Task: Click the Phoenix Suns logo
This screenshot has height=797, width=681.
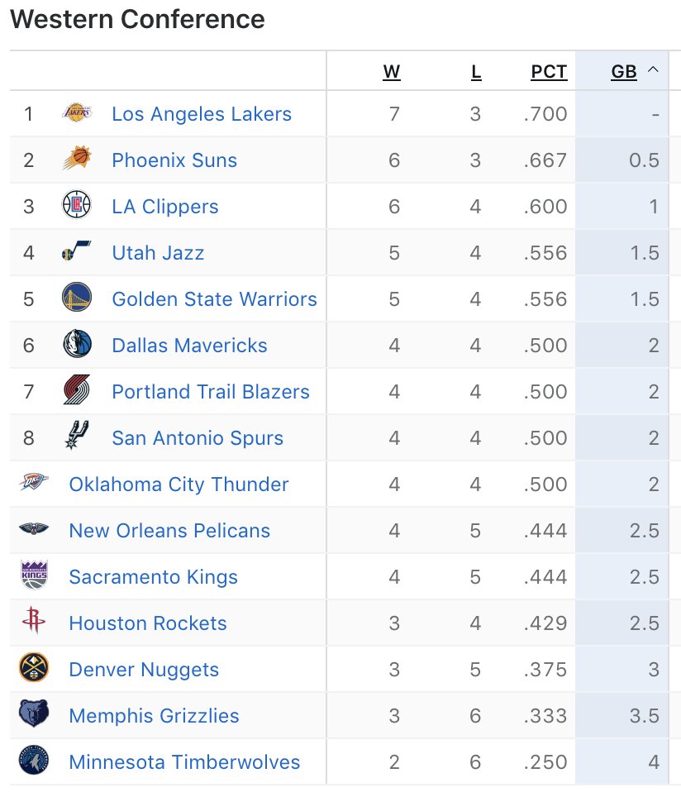Action: click(x=77, y=159)
